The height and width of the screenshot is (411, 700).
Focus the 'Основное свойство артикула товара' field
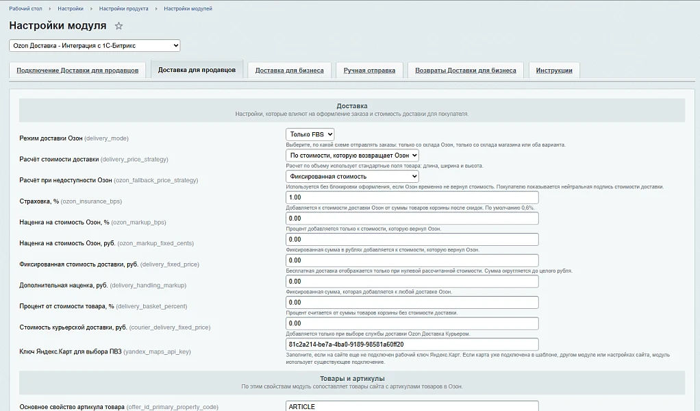click(412, 406)
